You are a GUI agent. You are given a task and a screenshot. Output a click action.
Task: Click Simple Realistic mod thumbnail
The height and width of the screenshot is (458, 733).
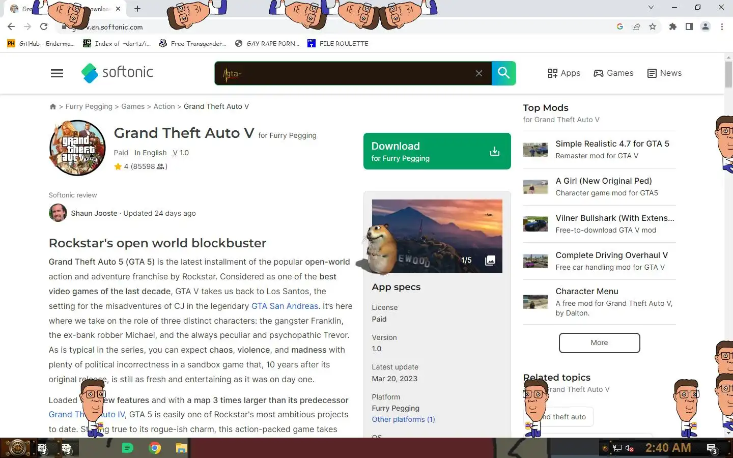coord(535,150)
